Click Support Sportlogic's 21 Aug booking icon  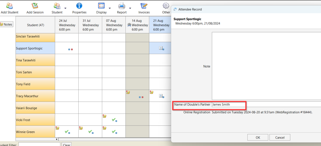click(x=161, y=48)
